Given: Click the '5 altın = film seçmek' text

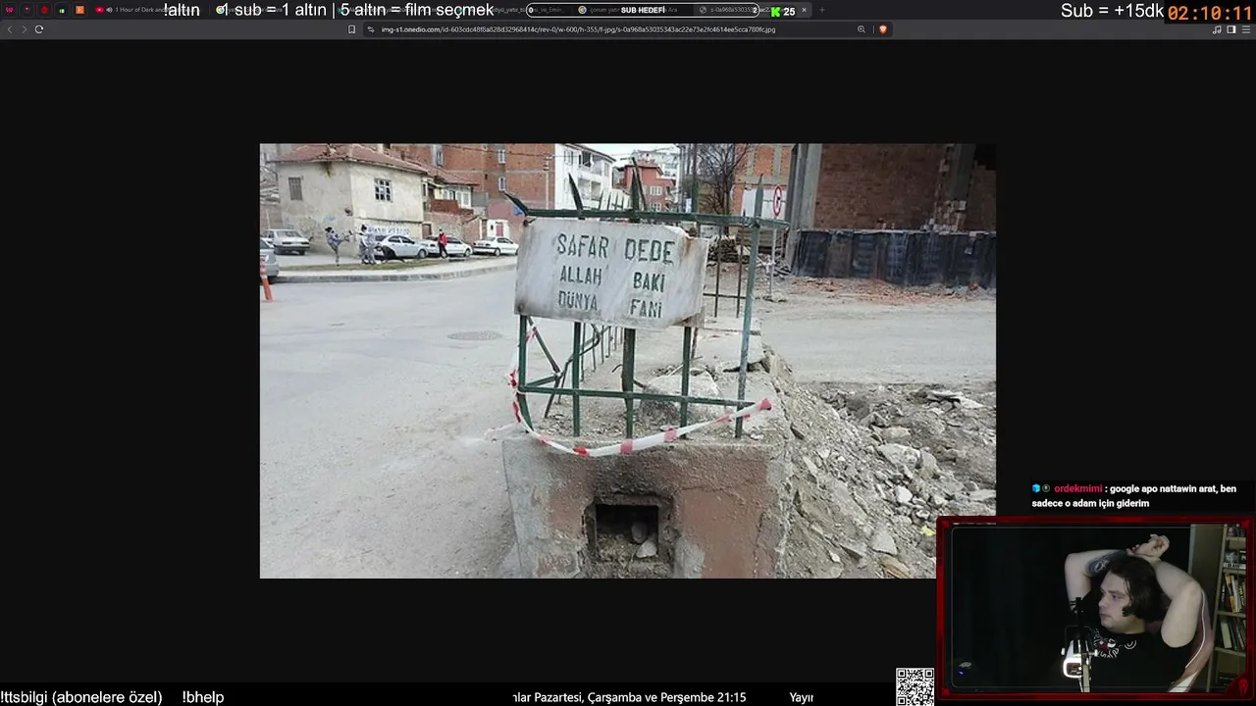Looking at the screenshot, I should tap(417, 10).
